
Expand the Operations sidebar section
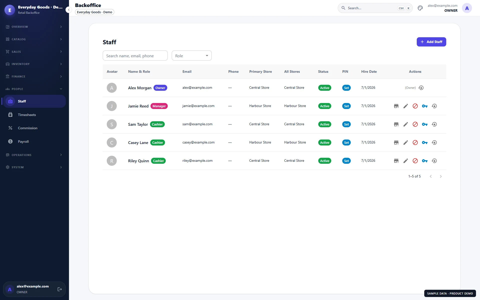pyautogui.click(x=34, y=155)
